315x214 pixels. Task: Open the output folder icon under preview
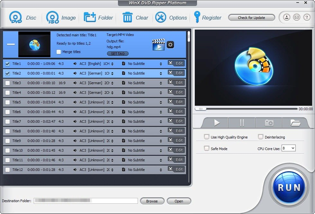(x=295, y=123)
